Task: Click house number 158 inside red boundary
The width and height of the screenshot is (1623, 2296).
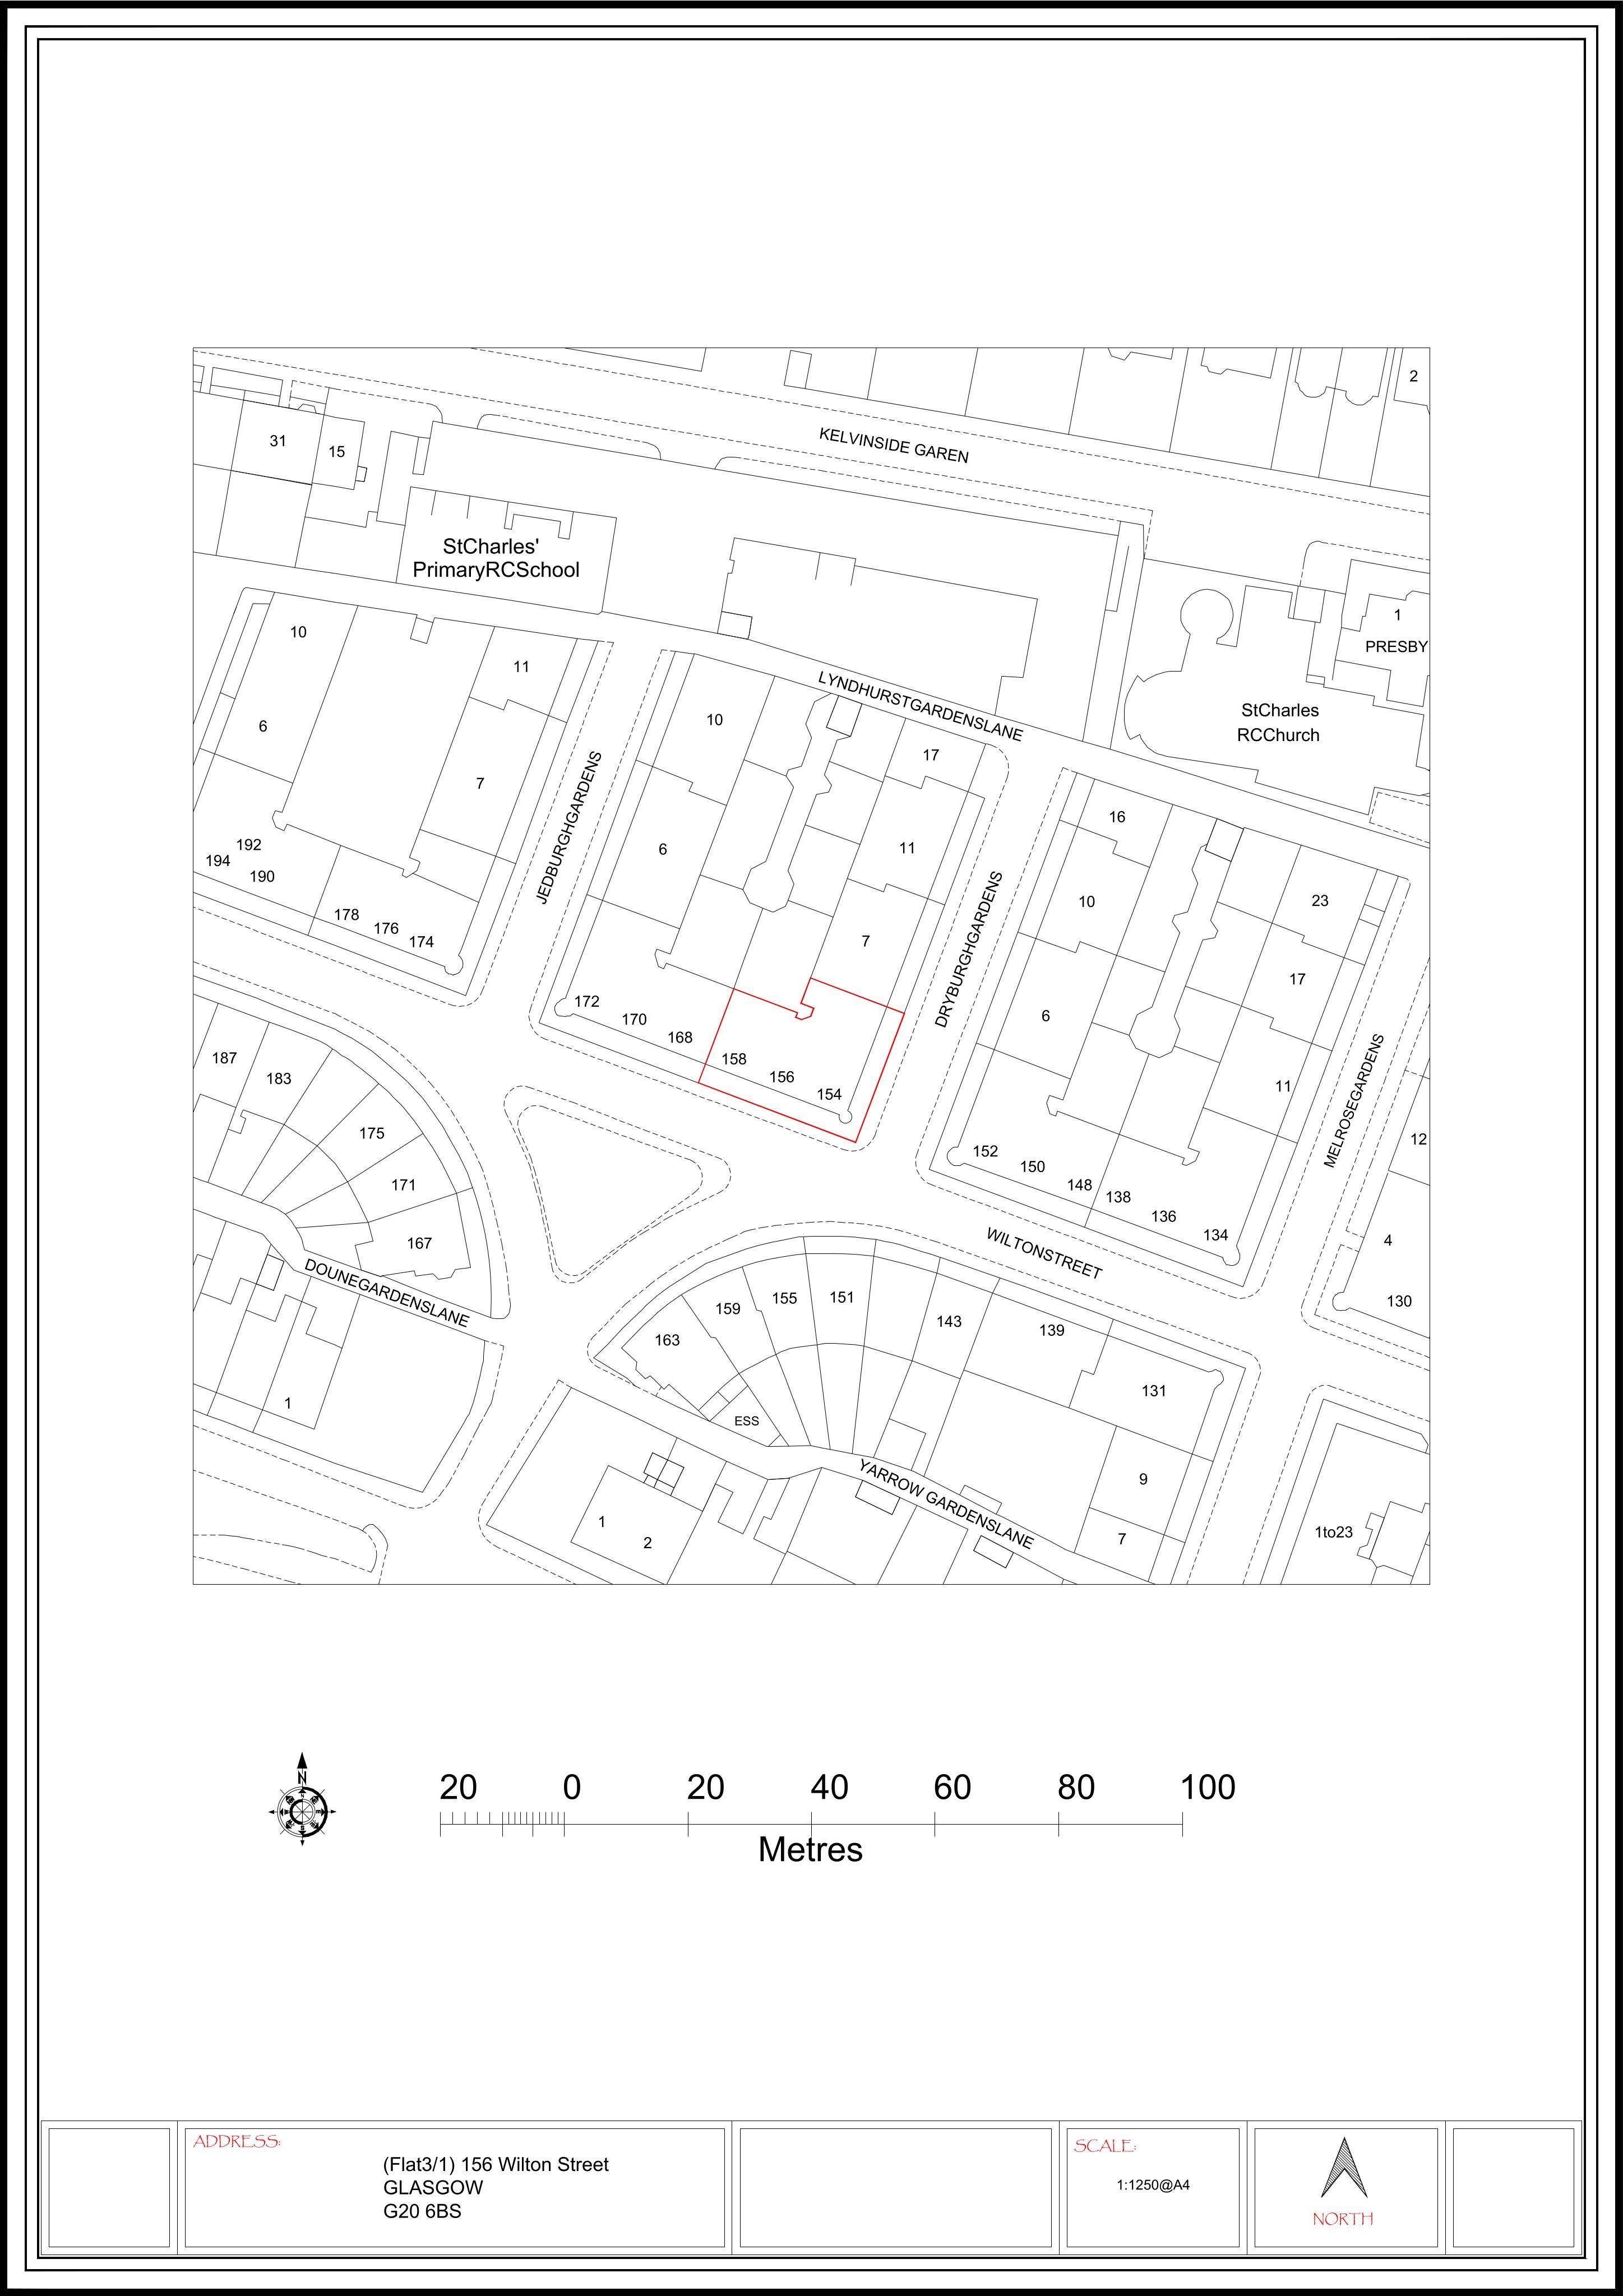Action: (x=734, y=1058)
